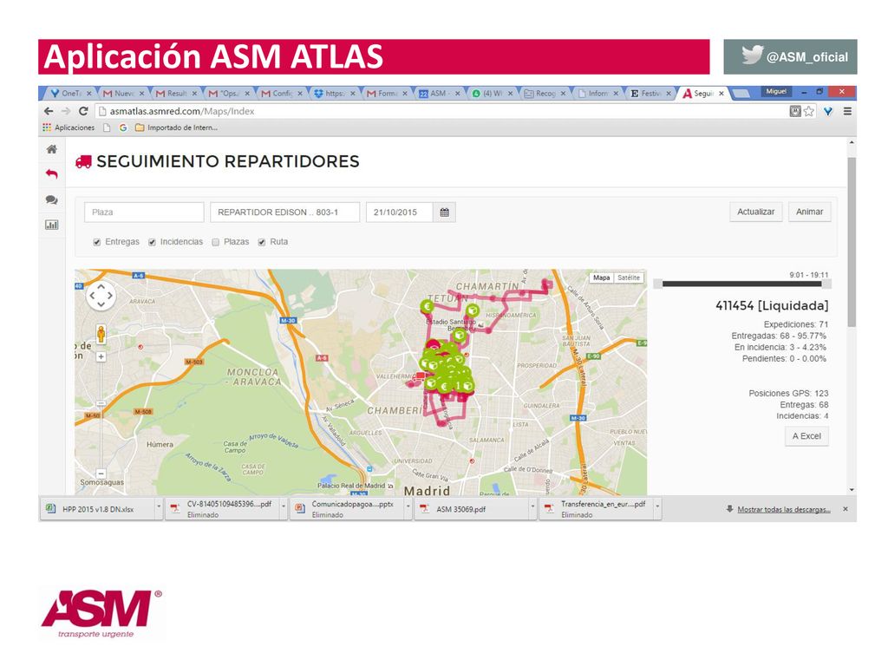The width and height of the screenshot is (888, 666).
Task: Click the Animar button
Action: 809,212
